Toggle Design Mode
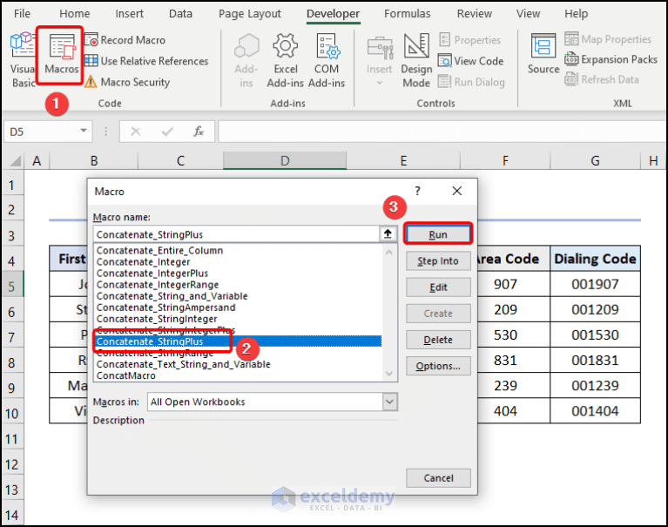 point(416,60)
